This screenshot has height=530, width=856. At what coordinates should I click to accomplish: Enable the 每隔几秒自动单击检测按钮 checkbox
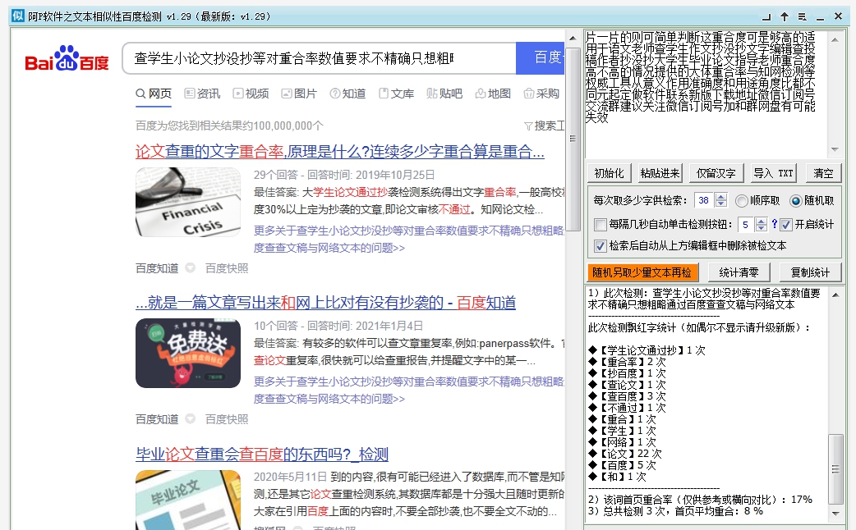click(x=600, y=224)
